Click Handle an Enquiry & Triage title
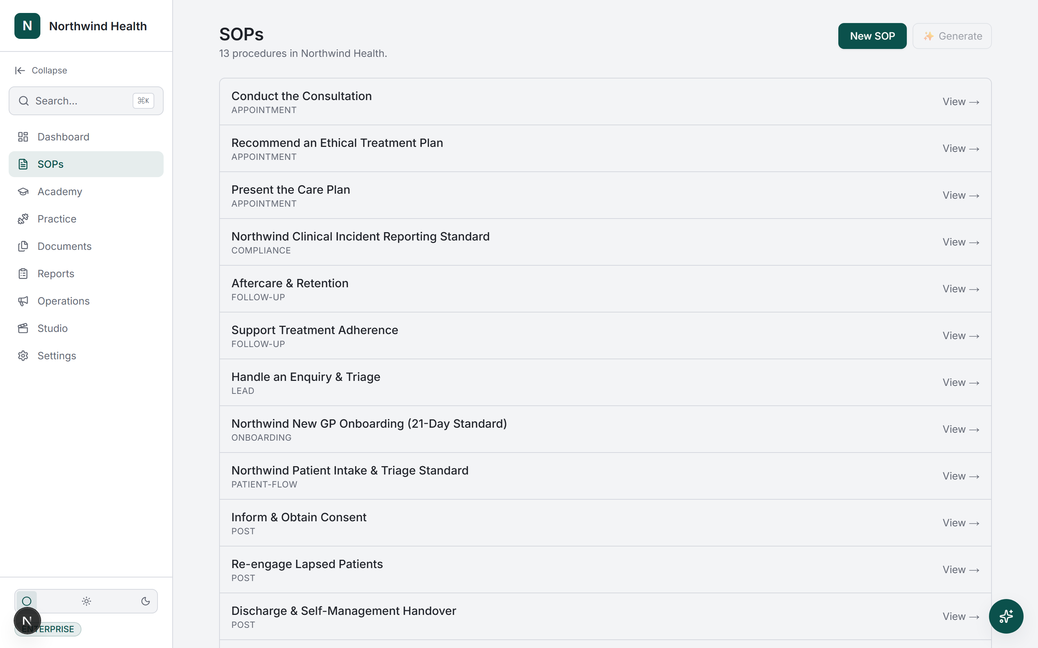Screen dimensions: 1038x648 (x=305, y=377)
